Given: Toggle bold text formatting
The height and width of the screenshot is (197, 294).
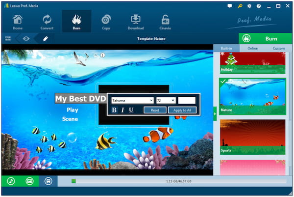Looking at the screenshot, I should (x=114, y=110).
